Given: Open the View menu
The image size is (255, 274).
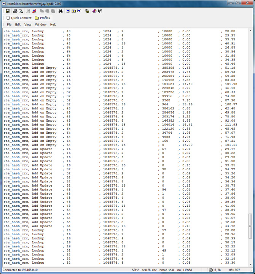Looking at the screenshot, I should click(x=28, y=24).
